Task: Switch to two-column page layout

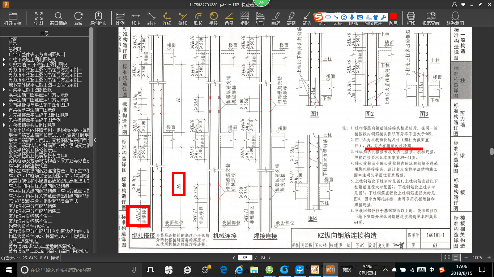Action: click(x=448, y=258)
